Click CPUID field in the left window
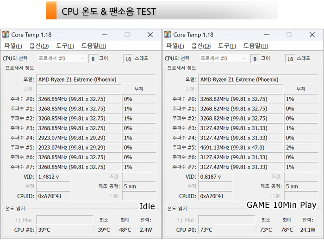Image resolution: width=324 pixels, height=241 pixels. pos(53,196)
